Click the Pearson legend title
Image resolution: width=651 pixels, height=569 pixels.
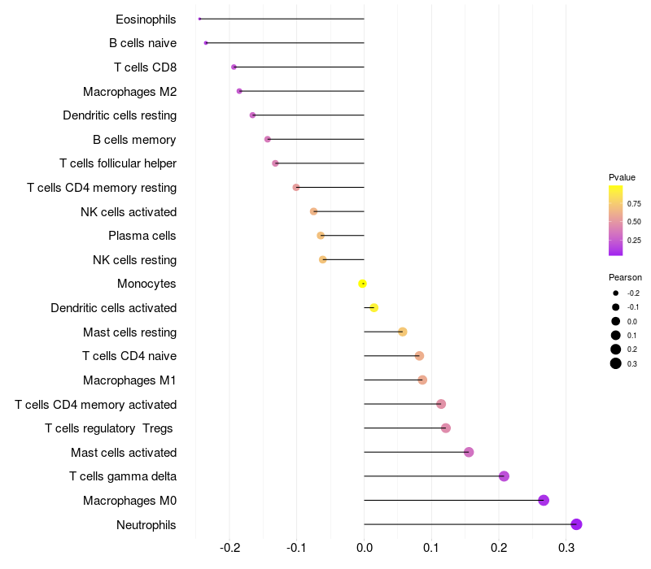(x=625, y=277)
